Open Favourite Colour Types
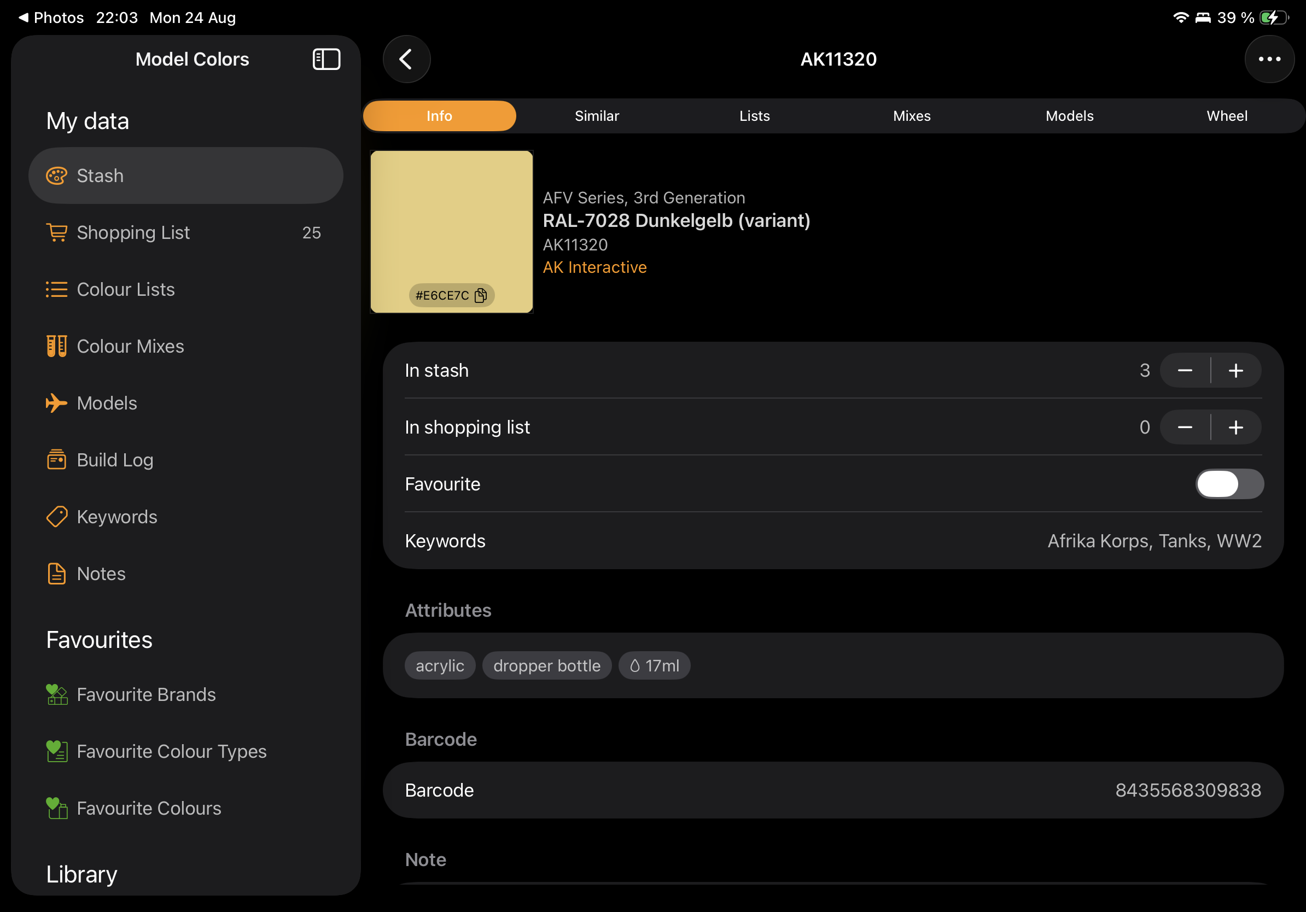Screen dimensions: 1306x912 point(185,751)
